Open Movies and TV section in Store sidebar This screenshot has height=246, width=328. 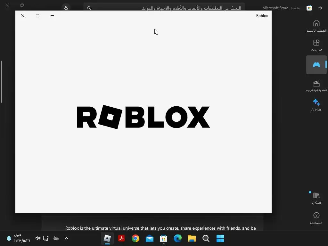click(316, 86)
